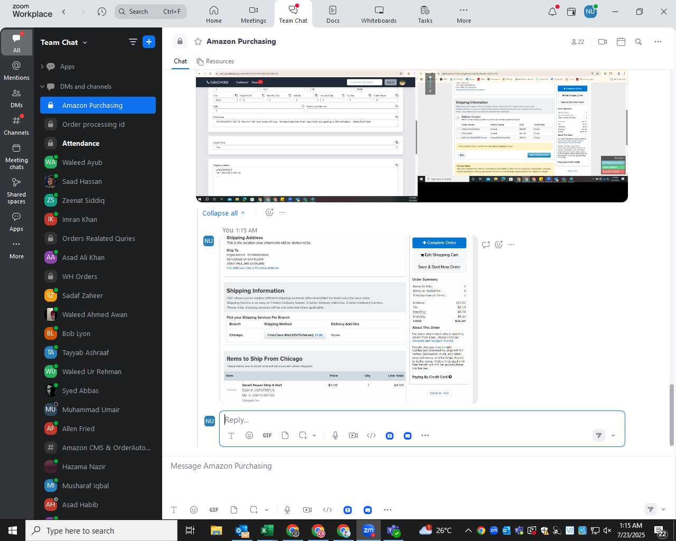Open the More menu in top navigation
The height and width of the screenshot is (541, 676).
pos(464,14)
